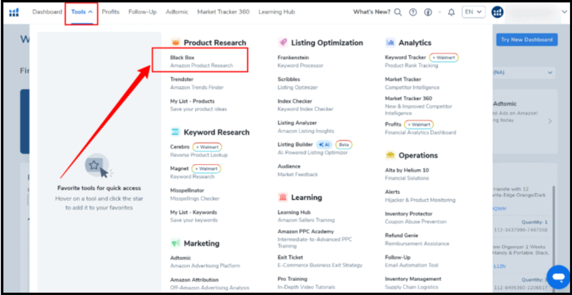The image size is (572, 295).
Task: Click the user account avatar icon
Action: tap(497, 12)
